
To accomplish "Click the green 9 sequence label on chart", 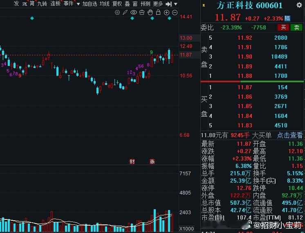I will pos(151,52).
